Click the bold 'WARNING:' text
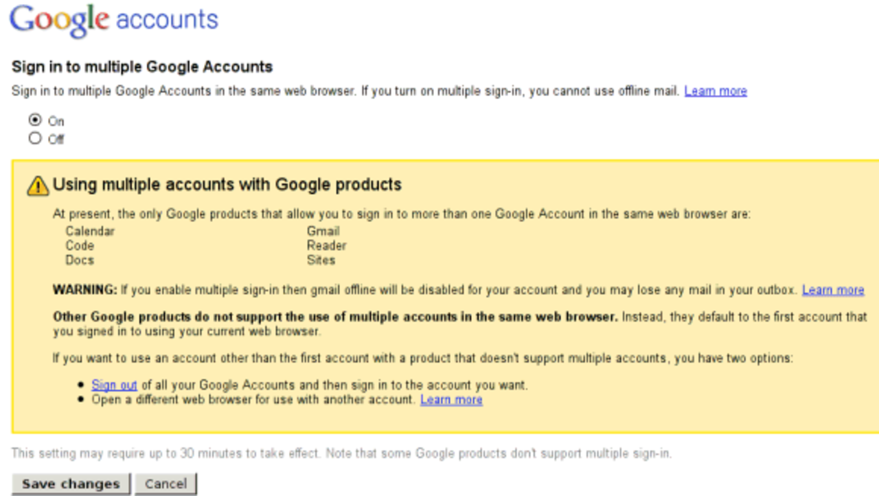Viewport: 879px width, 496px height. point(85,290)
